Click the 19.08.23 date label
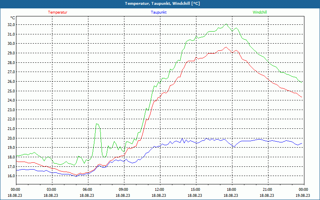The image size is (320, 200). [304, 195]
